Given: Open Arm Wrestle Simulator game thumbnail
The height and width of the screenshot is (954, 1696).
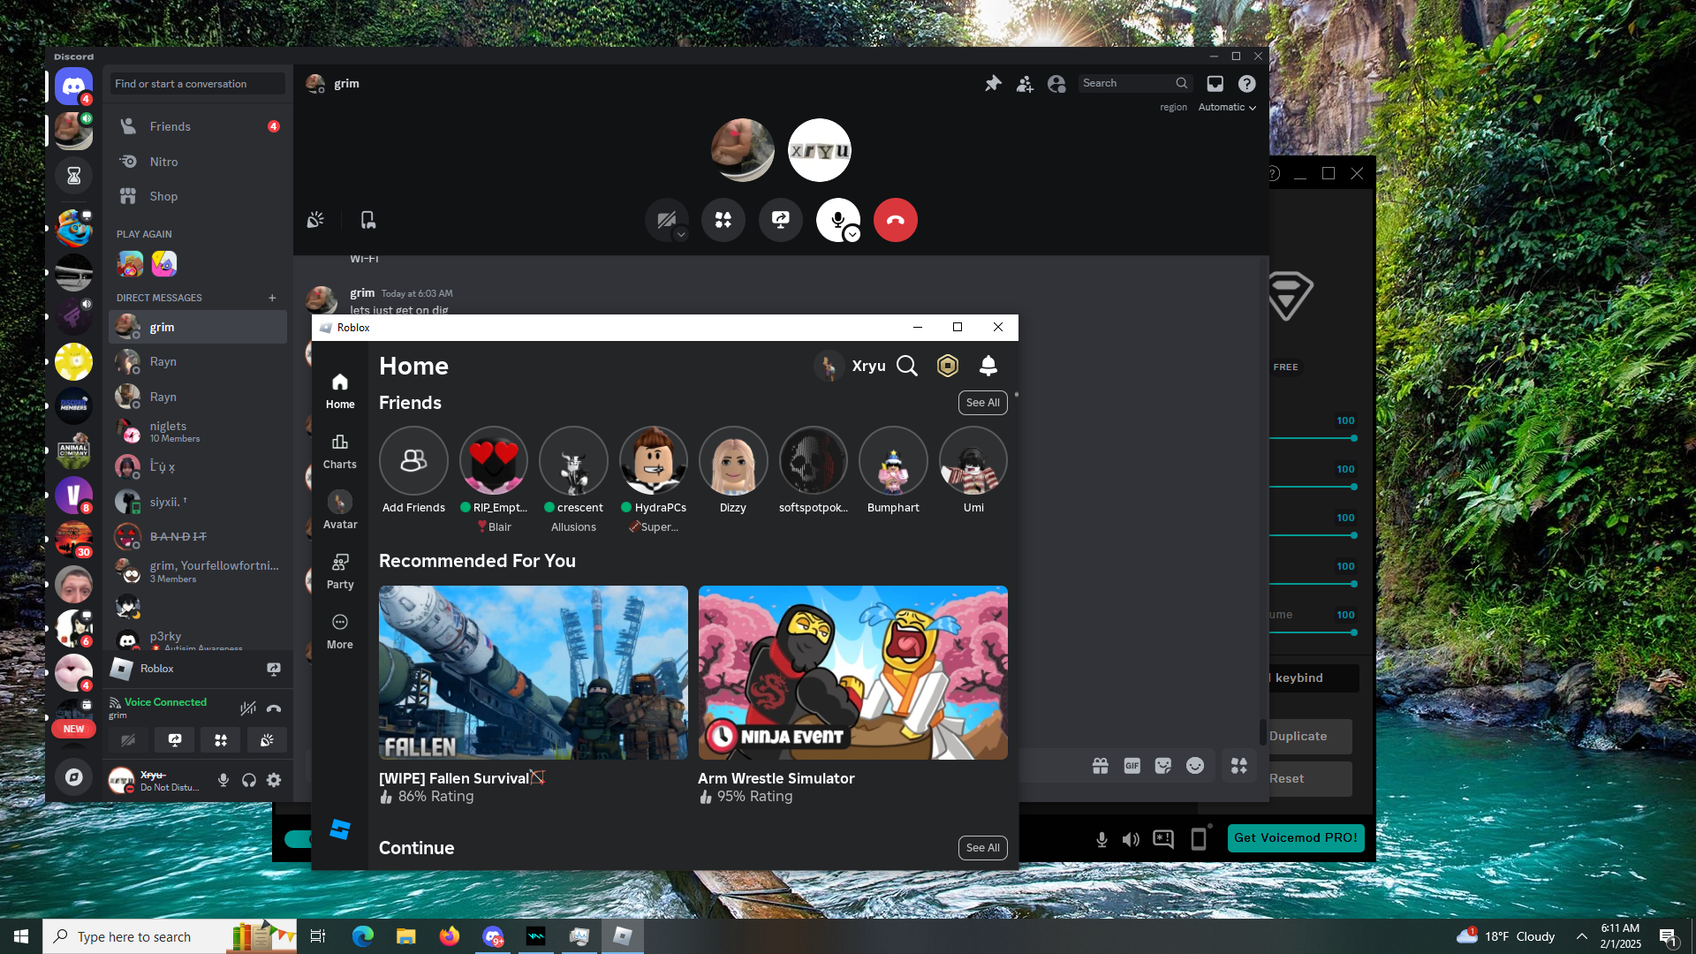Looking at the screenshot, I should coord(852,672).
